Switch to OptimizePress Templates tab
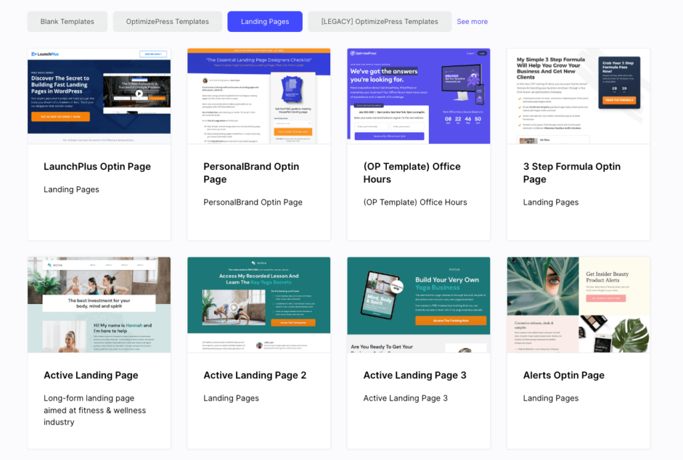This screenshot has height=460, width=683. coord(167,22)
